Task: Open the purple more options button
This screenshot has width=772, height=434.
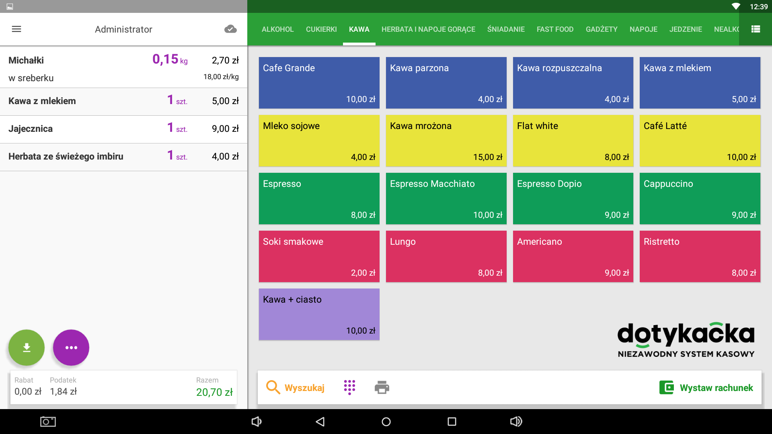Action: tap(71, 348)
